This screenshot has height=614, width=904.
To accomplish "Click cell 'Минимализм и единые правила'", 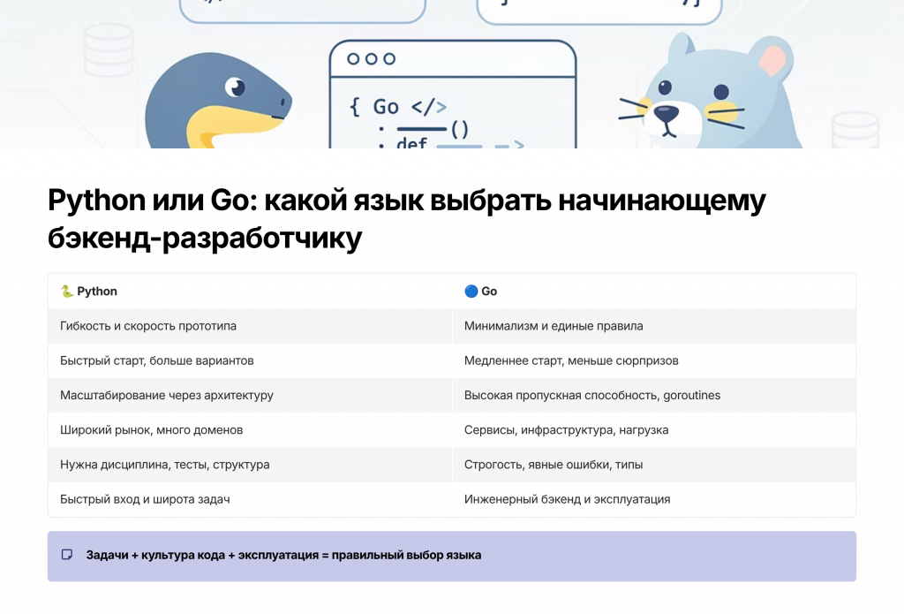I will [x=554, y=326].
